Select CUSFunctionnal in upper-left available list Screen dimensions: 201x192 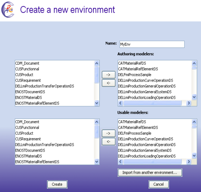click(27, 69)
